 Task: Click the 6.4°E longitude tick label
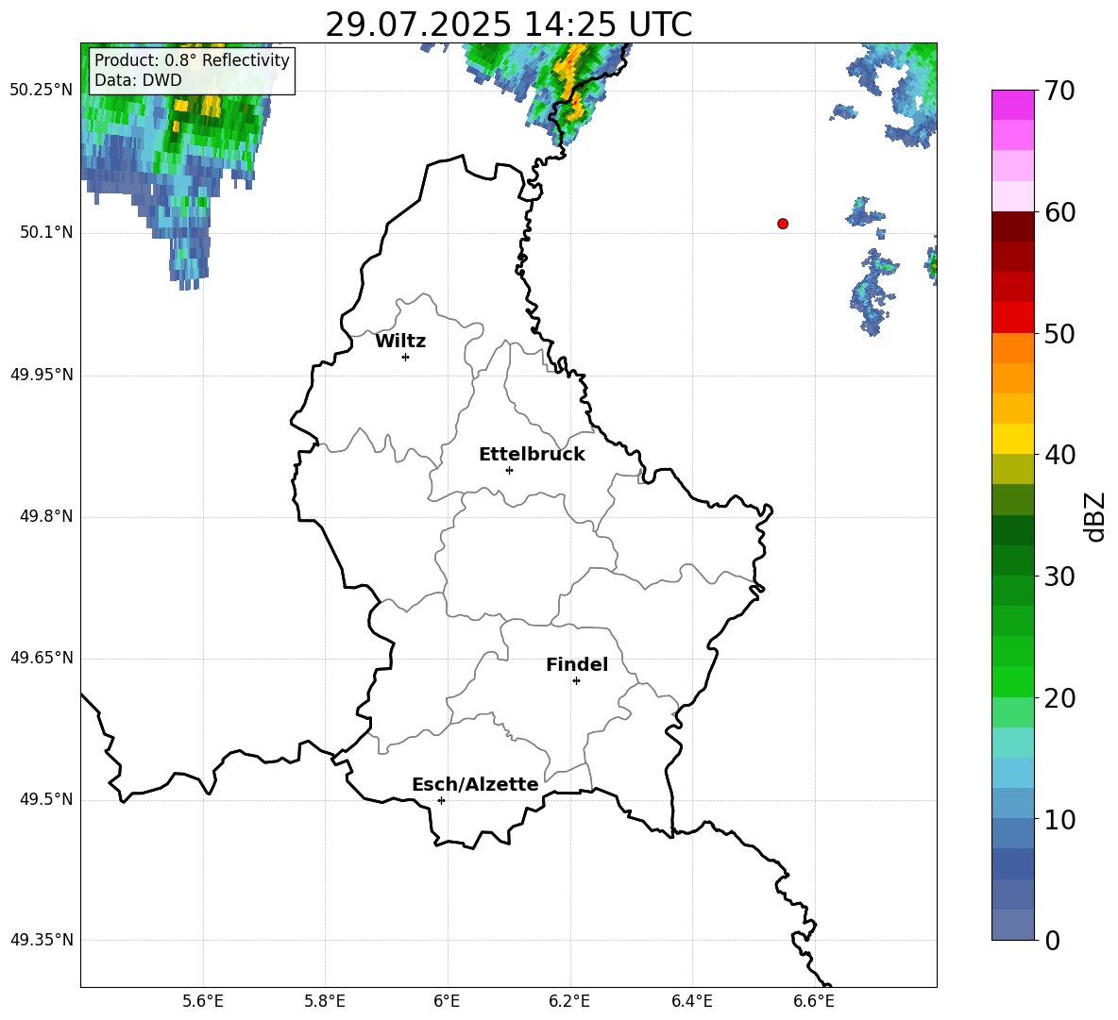tap(691, 1001)
